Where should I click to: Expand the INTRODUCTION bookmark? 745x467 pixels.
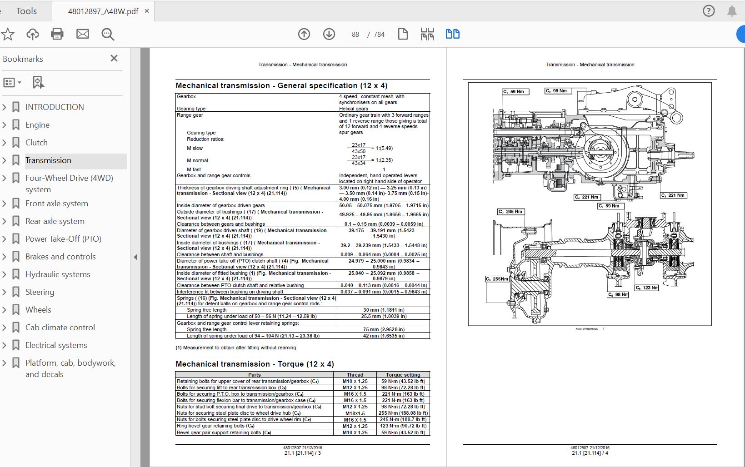point(4,107)
